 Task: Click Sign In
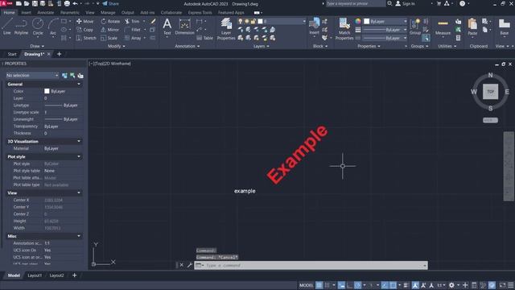tap(405, 3)
